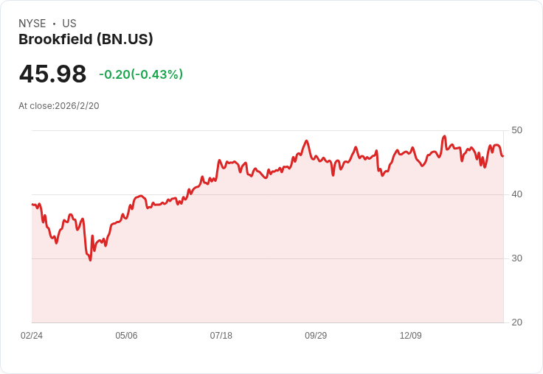Image resolution: width=543 pixels, height=374 pixels.
Task: Click the current price 45.98
Action: click(x=52, y=74)
